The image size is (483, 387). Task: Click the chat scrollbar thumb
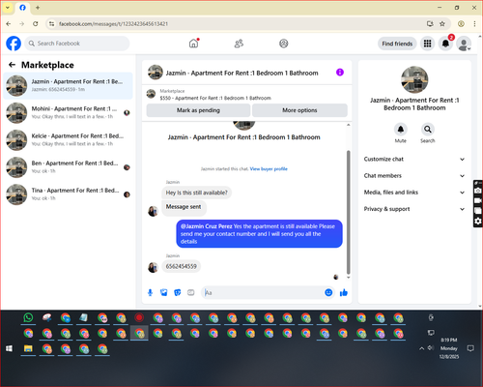[348, 212]
